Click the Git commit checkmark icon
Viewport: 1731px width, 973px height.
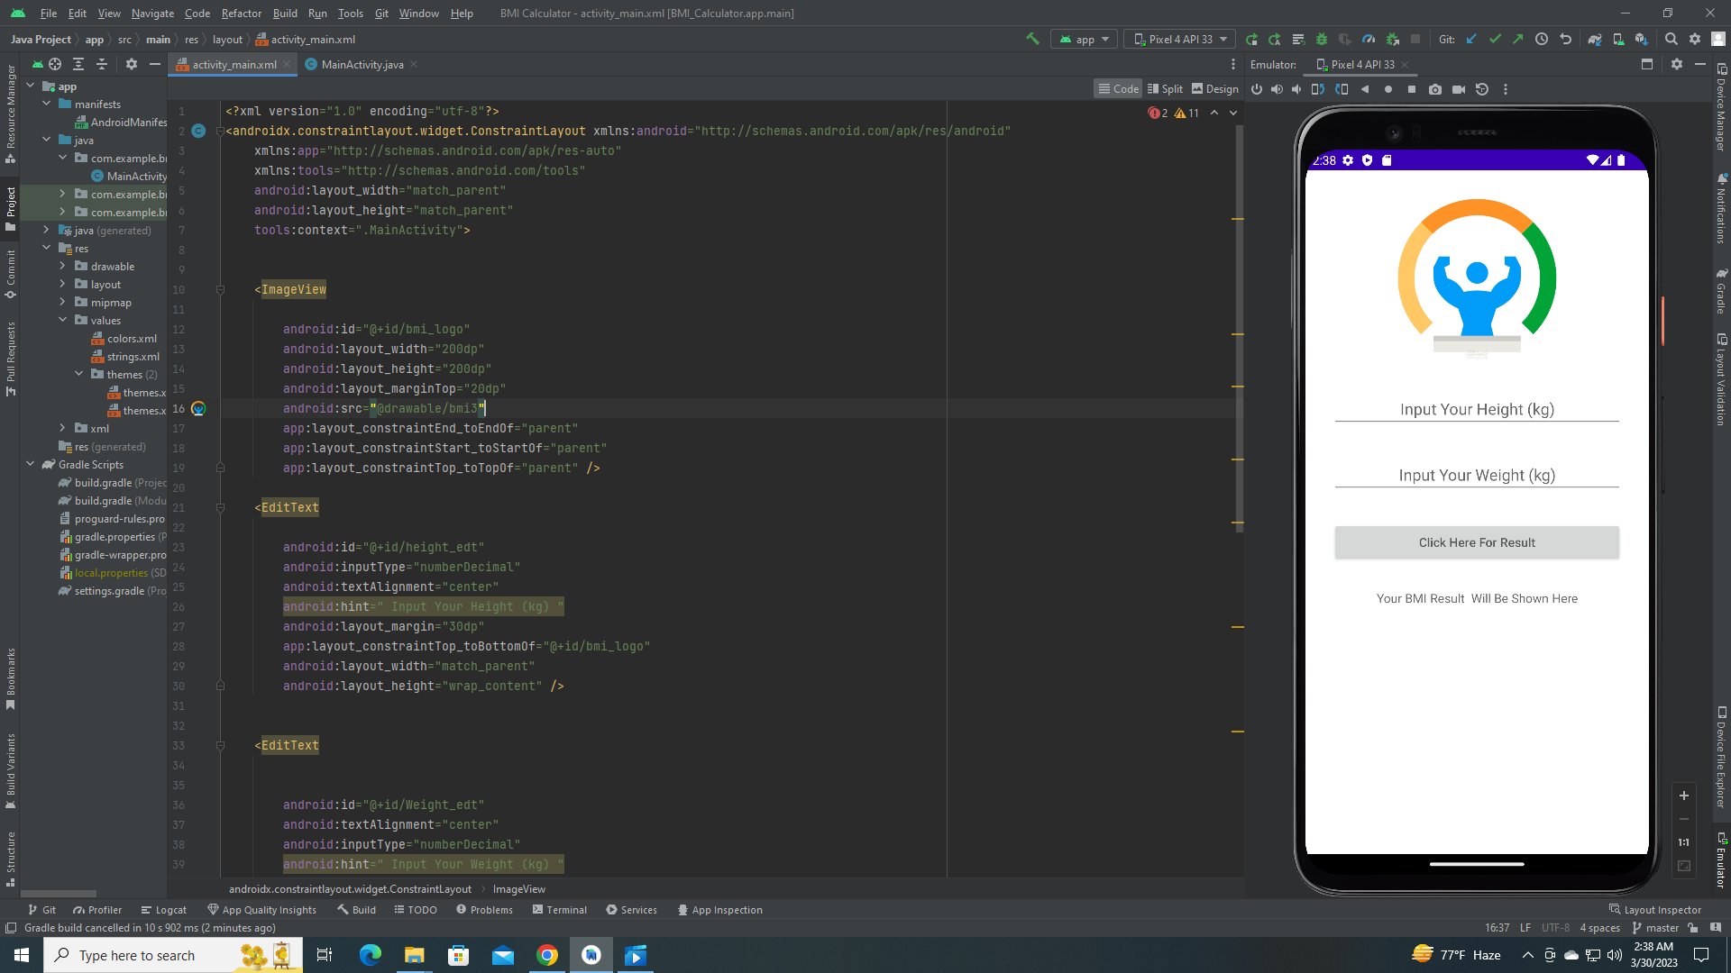pos(1495,39)
